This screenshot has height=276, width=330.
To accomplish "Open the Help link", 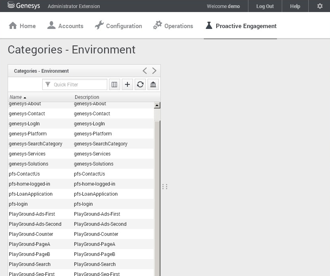I will pyautogui.click(x=295, y=6).
